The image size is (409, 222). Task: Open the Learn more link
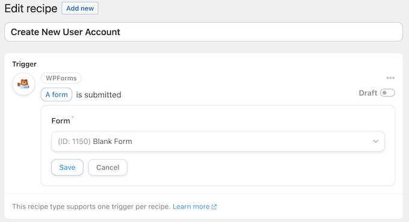(191, 206)
